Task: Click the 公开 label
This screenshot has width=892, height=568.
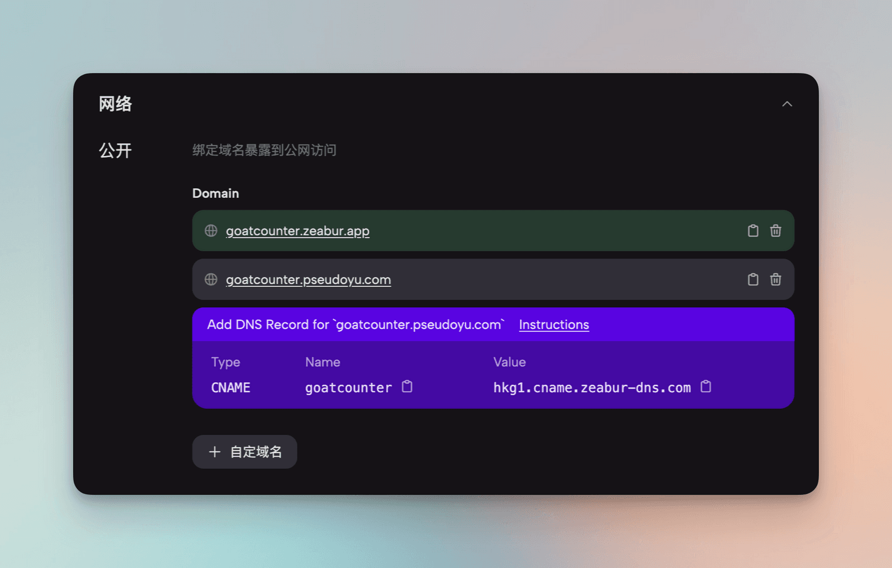Action: 115,151
